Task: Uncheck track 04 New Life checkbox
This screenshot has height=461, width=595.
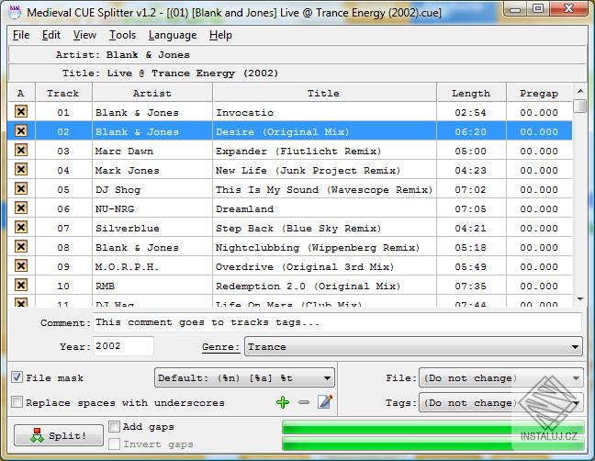Action: coord(21,169)
